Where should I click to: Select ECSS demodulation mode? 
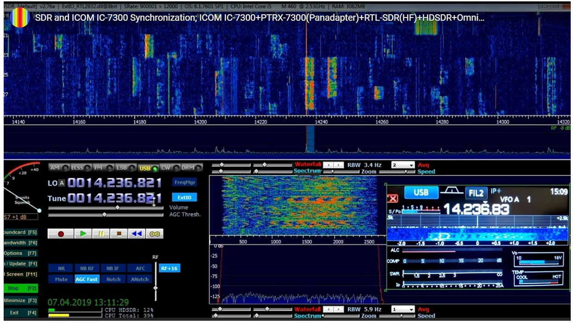coord(81,168)
